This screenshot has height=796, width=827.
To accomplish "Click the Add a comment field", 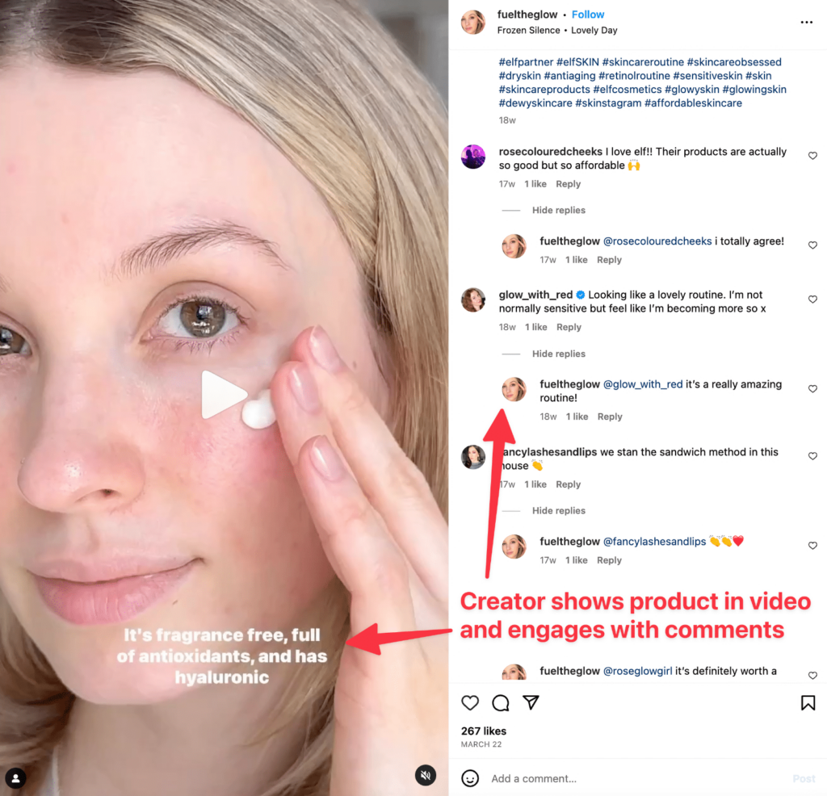I will pos(633,778).
